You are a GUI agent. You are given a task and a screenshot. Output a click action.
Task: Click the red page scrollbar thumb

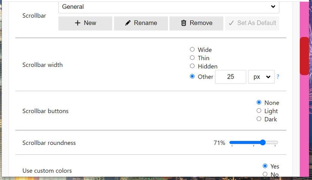click(x=304, y=56)
